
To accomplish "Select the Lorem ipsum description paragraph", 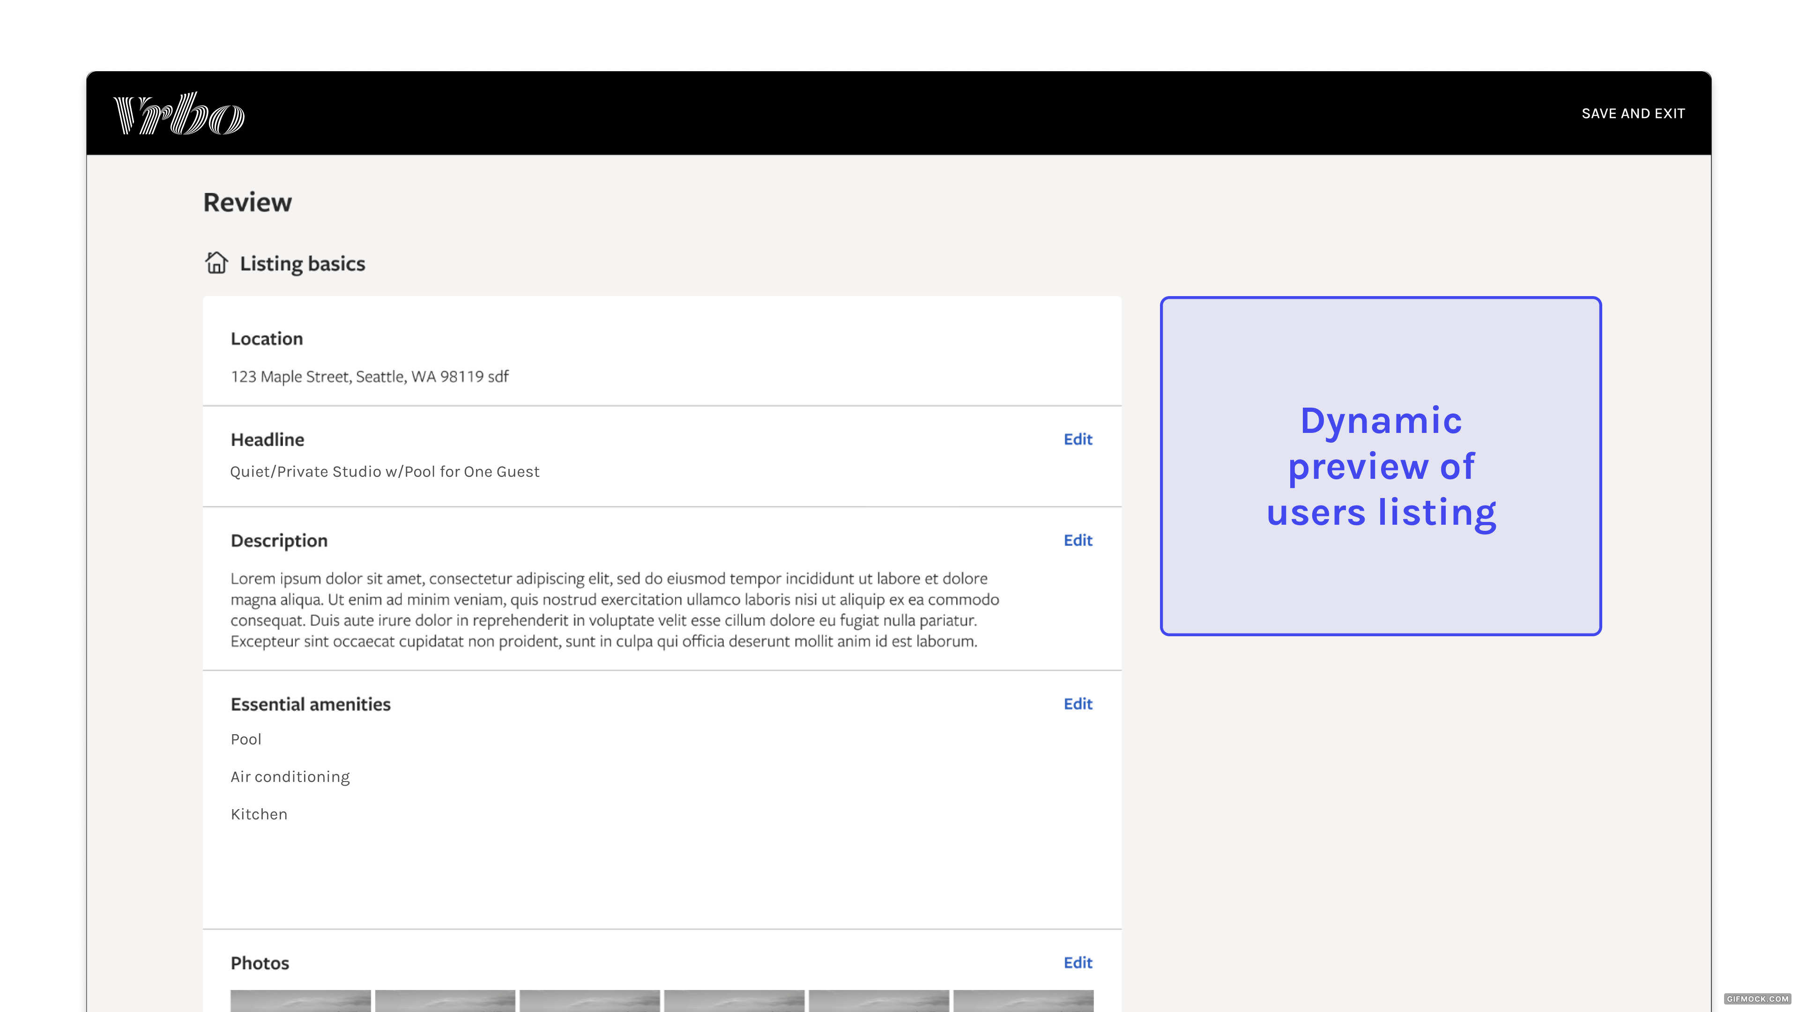I will [615, 610].
